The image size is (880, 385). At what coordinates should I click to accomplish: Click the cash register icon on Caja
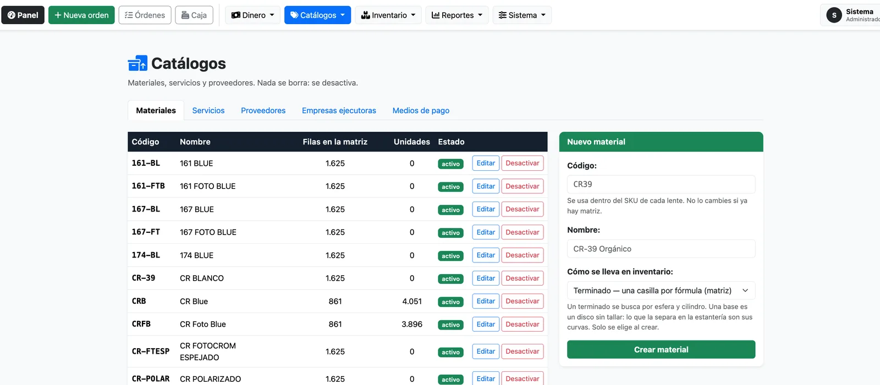[x=185, y=15]
